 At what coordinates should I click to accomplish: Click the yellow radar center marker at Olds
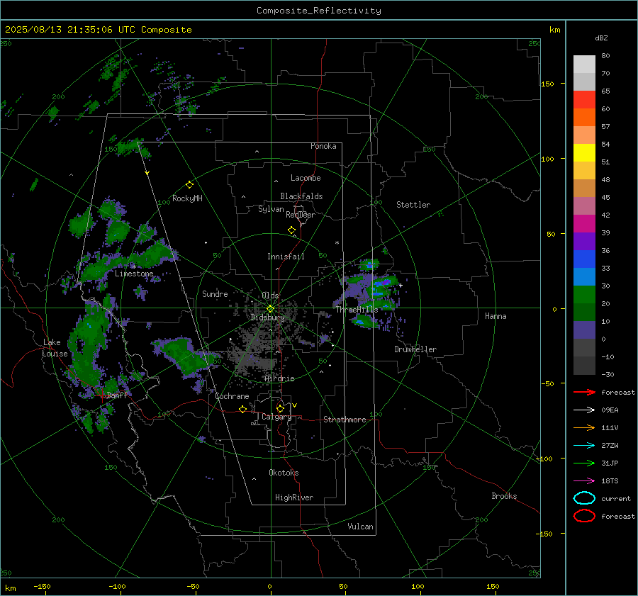point(270,309)
